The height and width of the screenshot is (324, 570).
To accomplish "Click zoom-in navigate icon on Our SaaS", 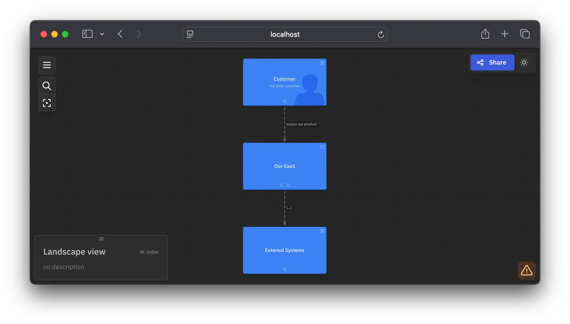I will pyautogui.click(x=281, y=185).
